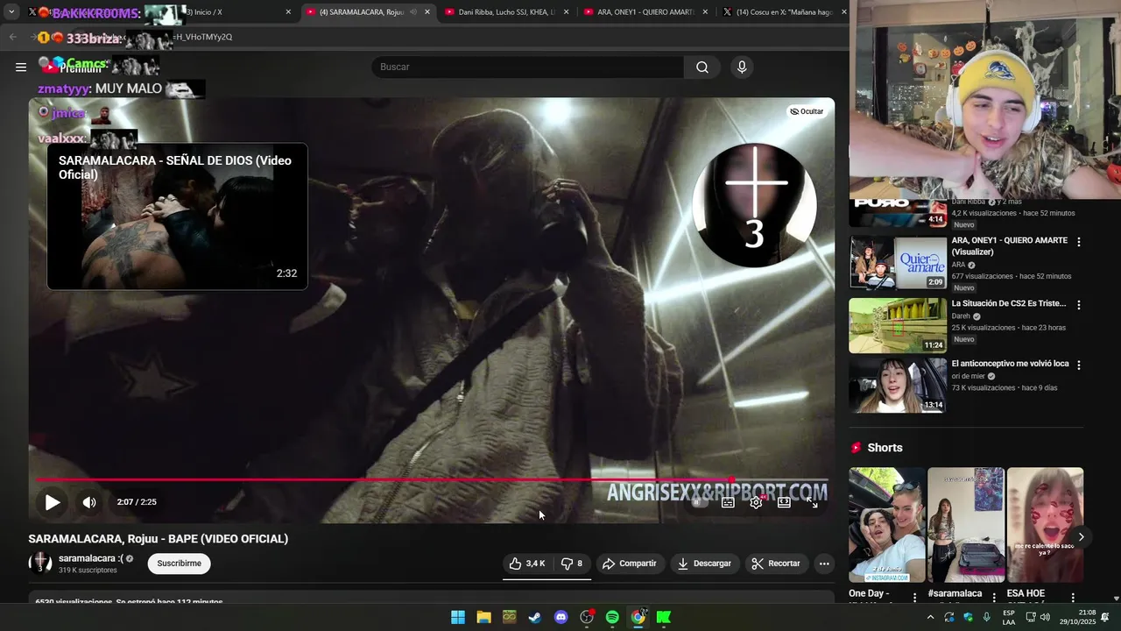1121x631 pixels.
Task: Toggle subtitles in the player
Action: tap(728, 502)
